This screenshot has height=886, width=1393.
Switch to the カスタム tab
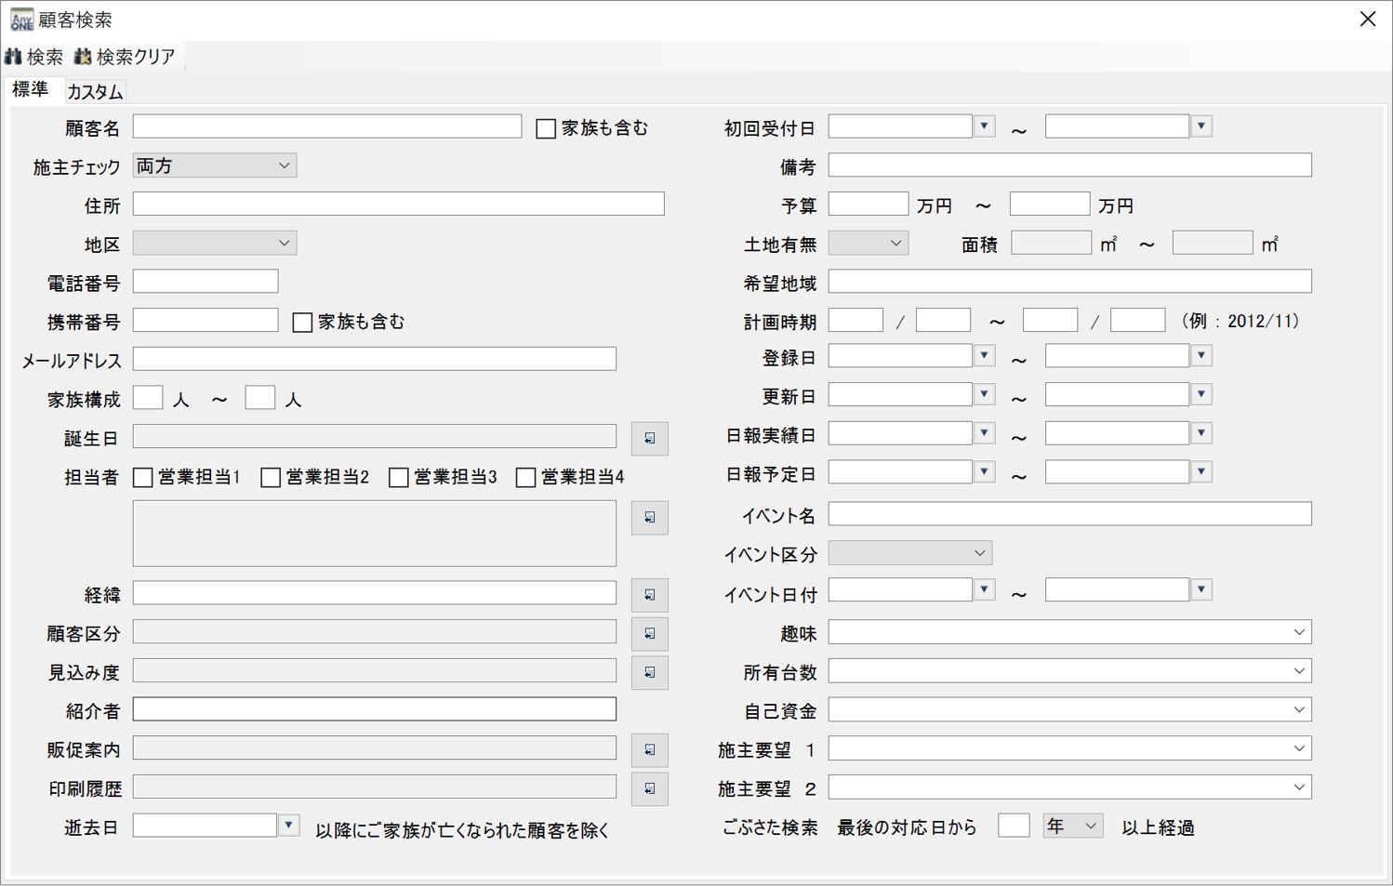point(95,91)
